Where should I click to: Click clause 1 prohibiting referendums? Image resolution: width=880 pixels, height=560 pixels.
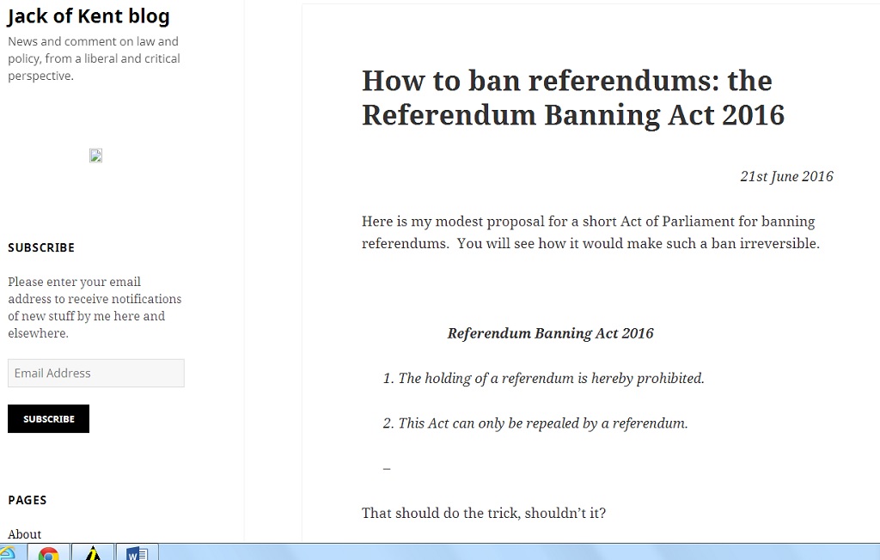coord(543,378)
